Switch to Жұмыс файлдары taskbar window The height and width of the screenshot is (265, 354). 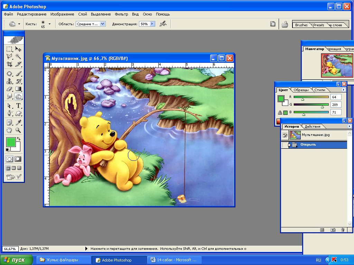[64, 260]
